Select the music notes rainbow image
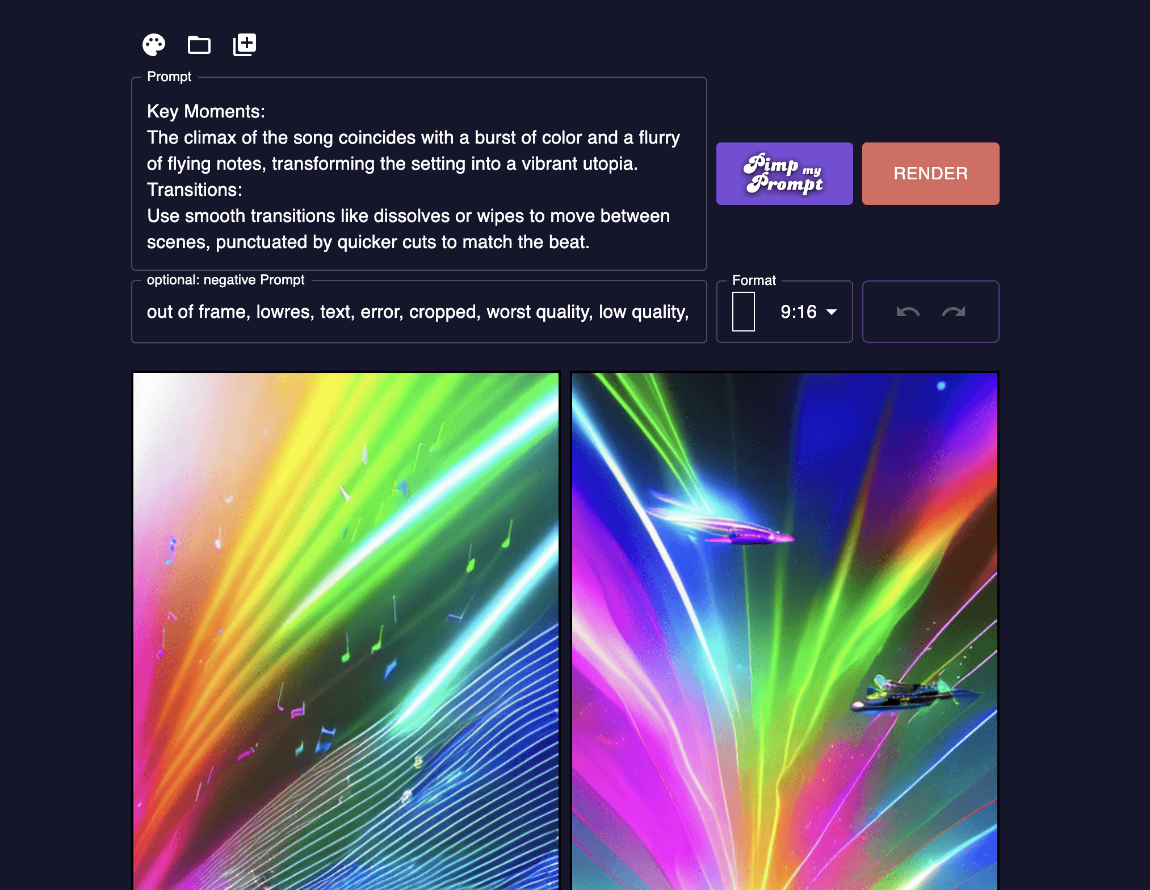The height and width of the screenshot is (890, 1150). click(346, 631)
